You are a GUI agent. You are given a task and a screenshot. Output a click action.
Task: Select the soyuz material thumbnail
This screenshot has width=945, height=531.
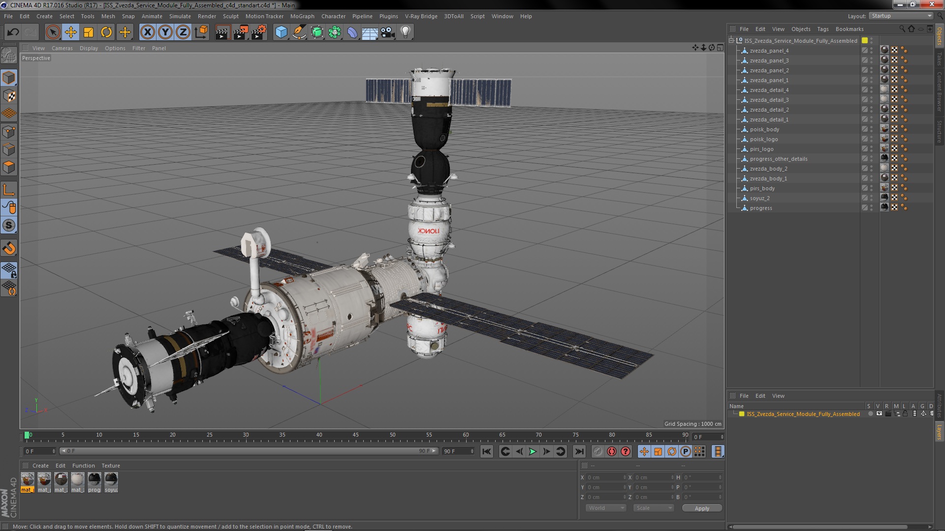pos(111,482)
